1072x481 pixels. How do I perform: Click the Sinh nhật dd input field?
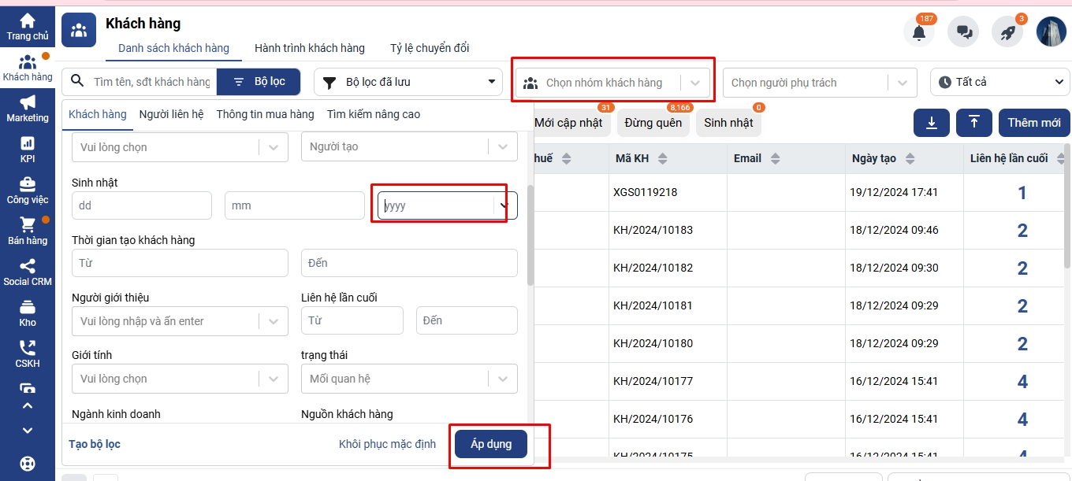(141, 205)
